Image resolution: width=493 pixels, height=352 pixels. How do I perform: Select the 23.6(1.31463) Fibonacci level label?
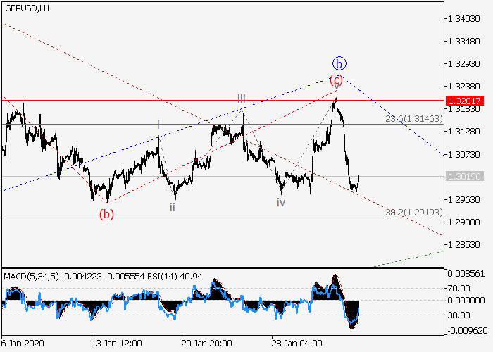[413, 120]
